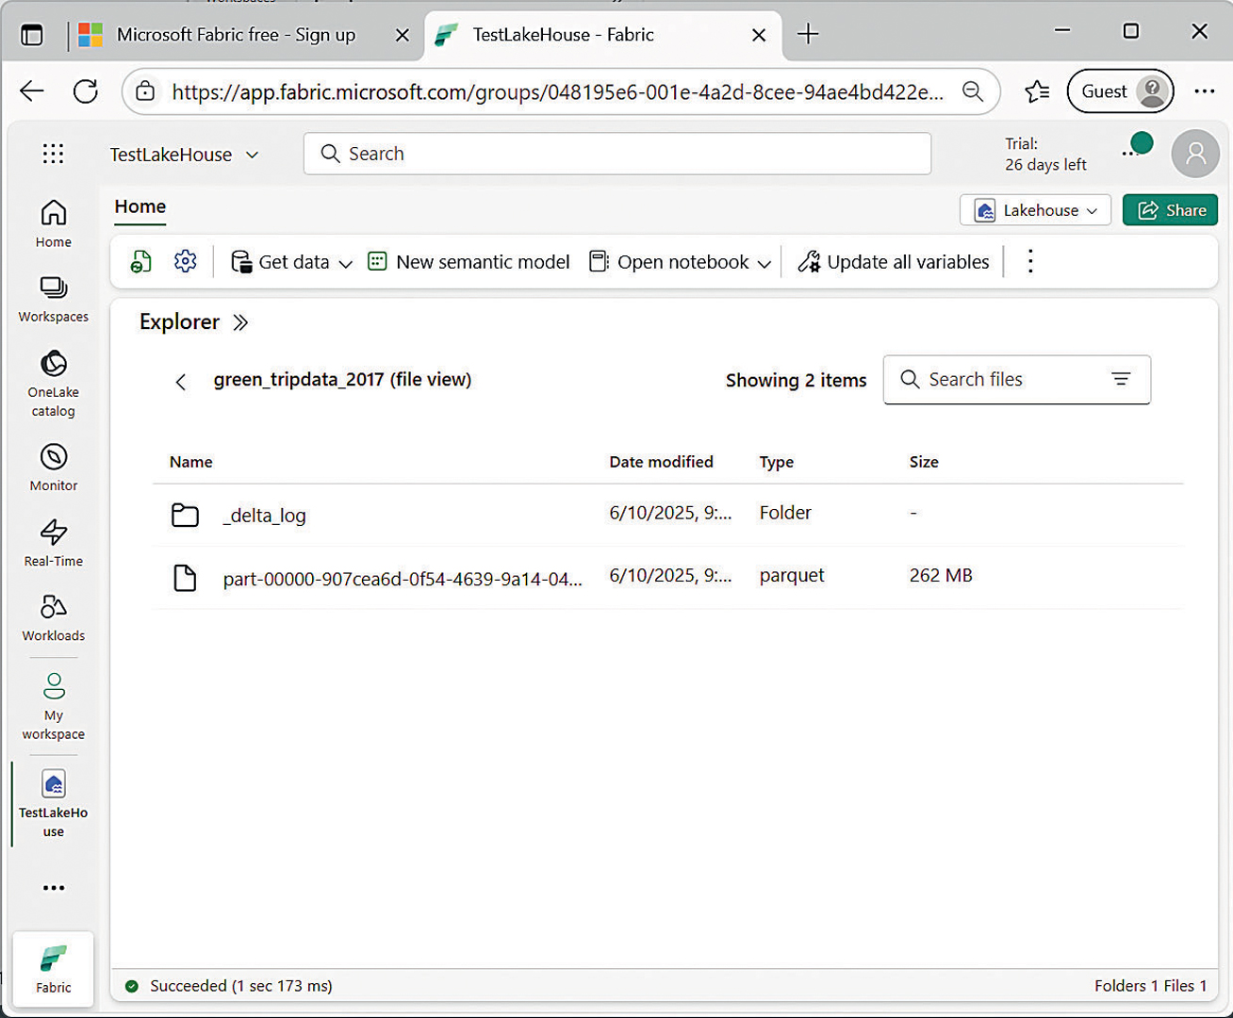Click the top Search box

[x=617, y=154]
